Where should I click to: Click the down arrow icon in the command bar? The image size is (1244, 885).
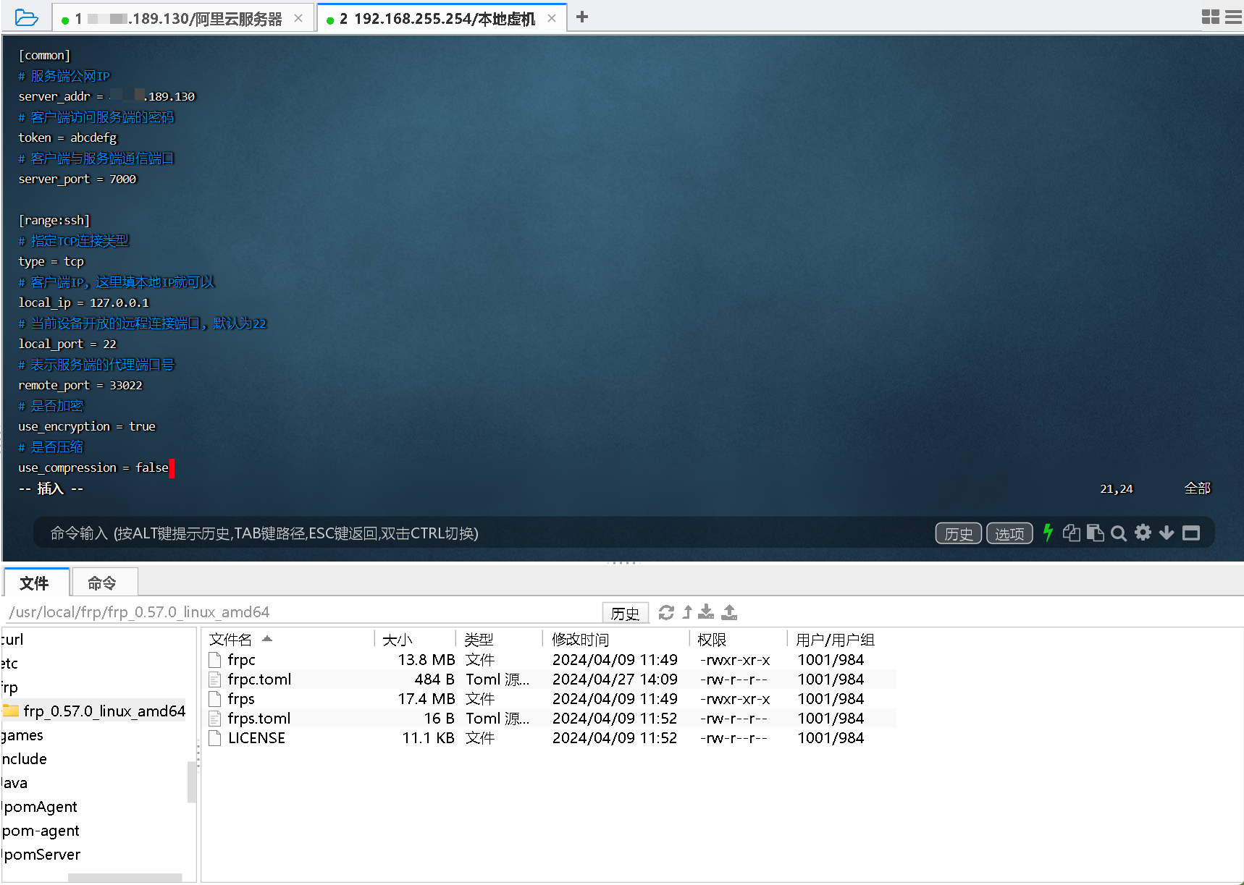1167,533
